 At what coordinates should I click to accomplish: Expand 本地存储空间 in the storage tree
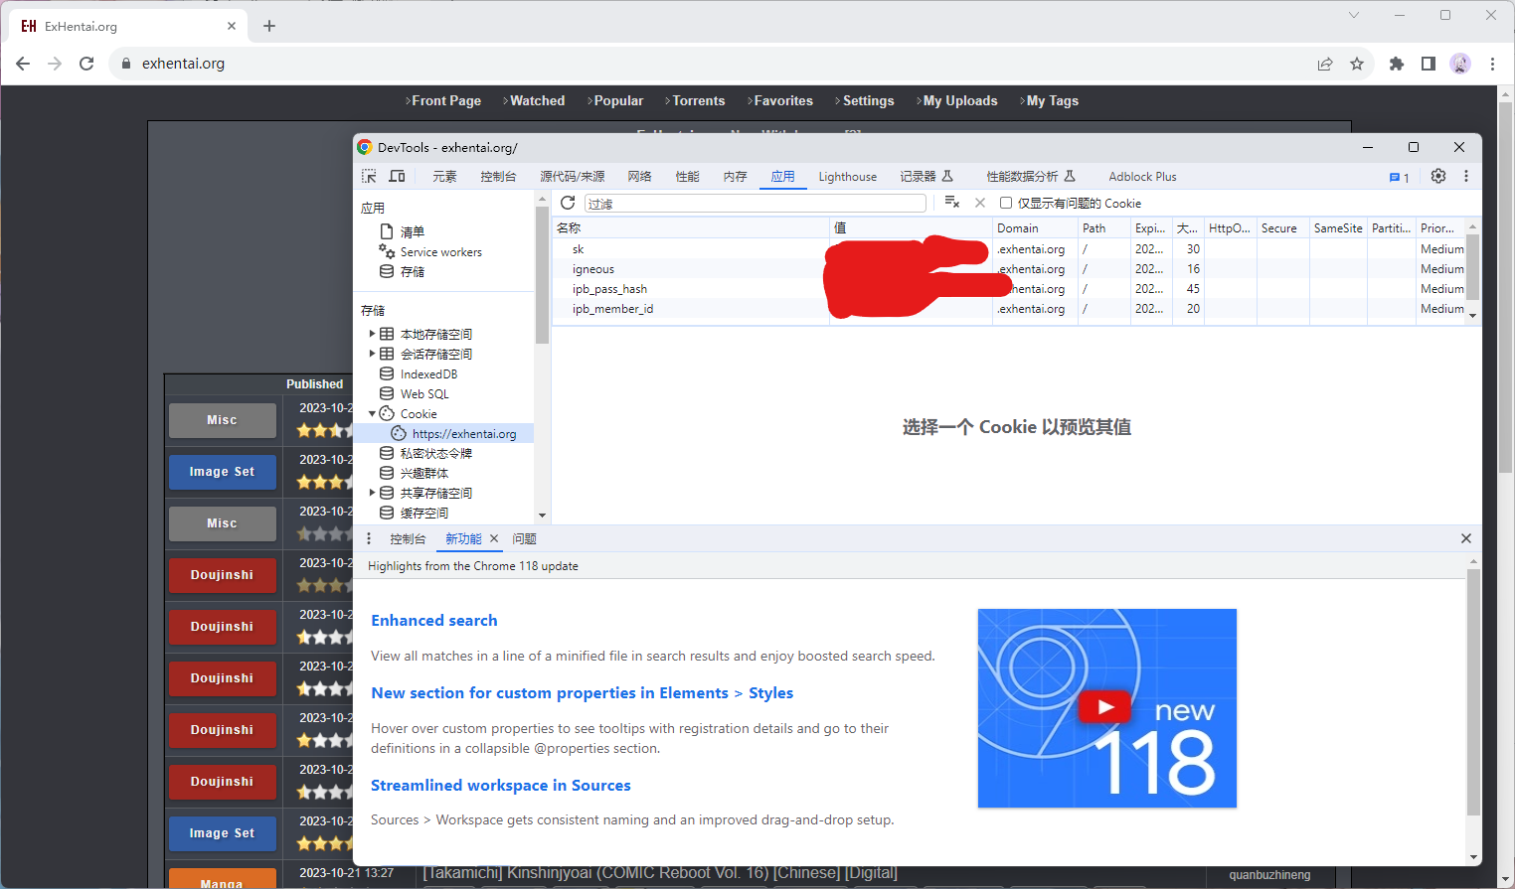[x=373, y=334]
